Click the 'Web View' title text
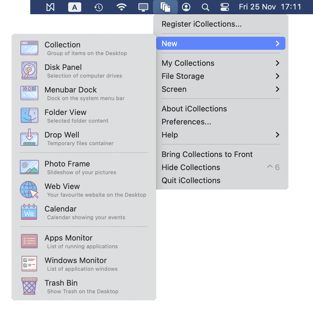Image resolution: width=313 pixels, height=314 pixels. [62, 186]
